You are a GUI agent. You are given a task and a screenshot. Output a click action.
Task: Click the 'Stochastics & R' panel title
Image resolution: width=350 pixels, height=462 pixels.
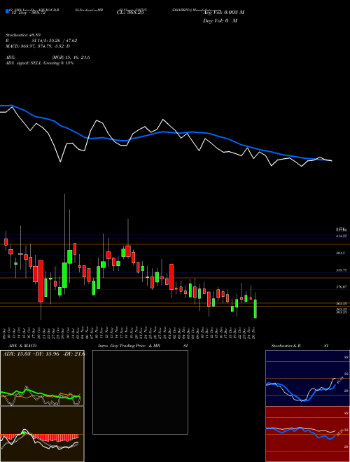(x=286, y=346)
